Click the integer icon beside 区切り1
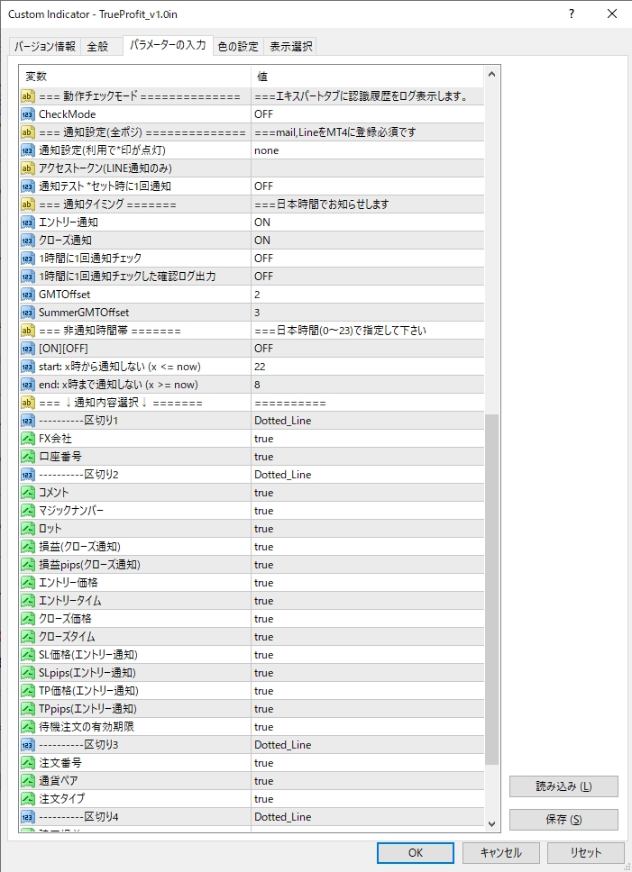Viewport: 632px width, 872px height. pyautogui.click(x=28, y=421)
